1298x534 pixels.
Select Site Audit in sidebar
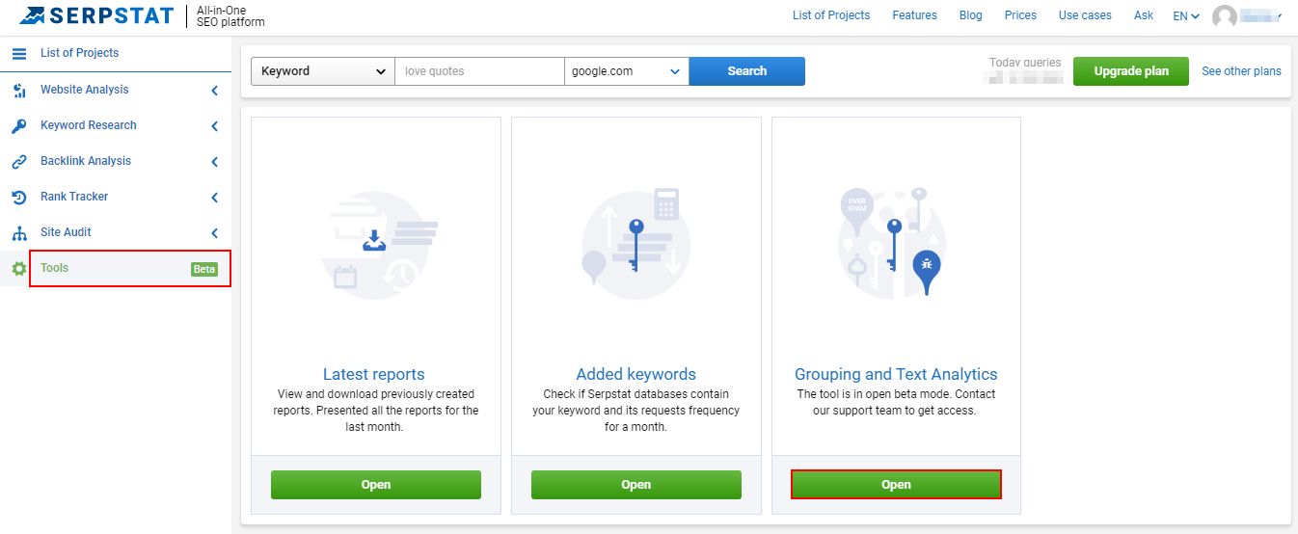click(67, 232)
